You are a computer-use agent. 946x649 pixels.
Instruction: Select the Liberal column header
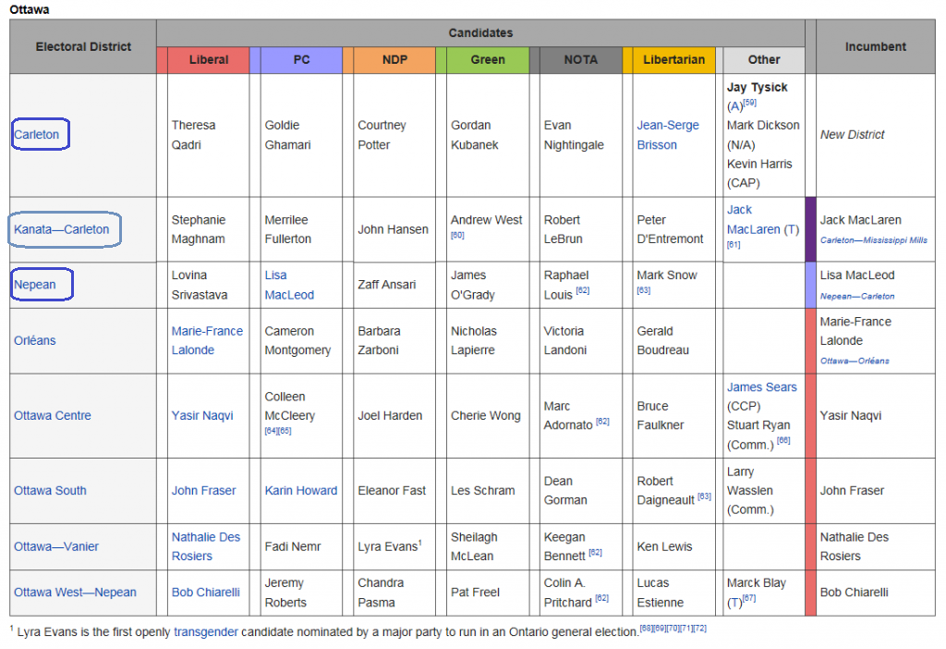pos(209,60)
